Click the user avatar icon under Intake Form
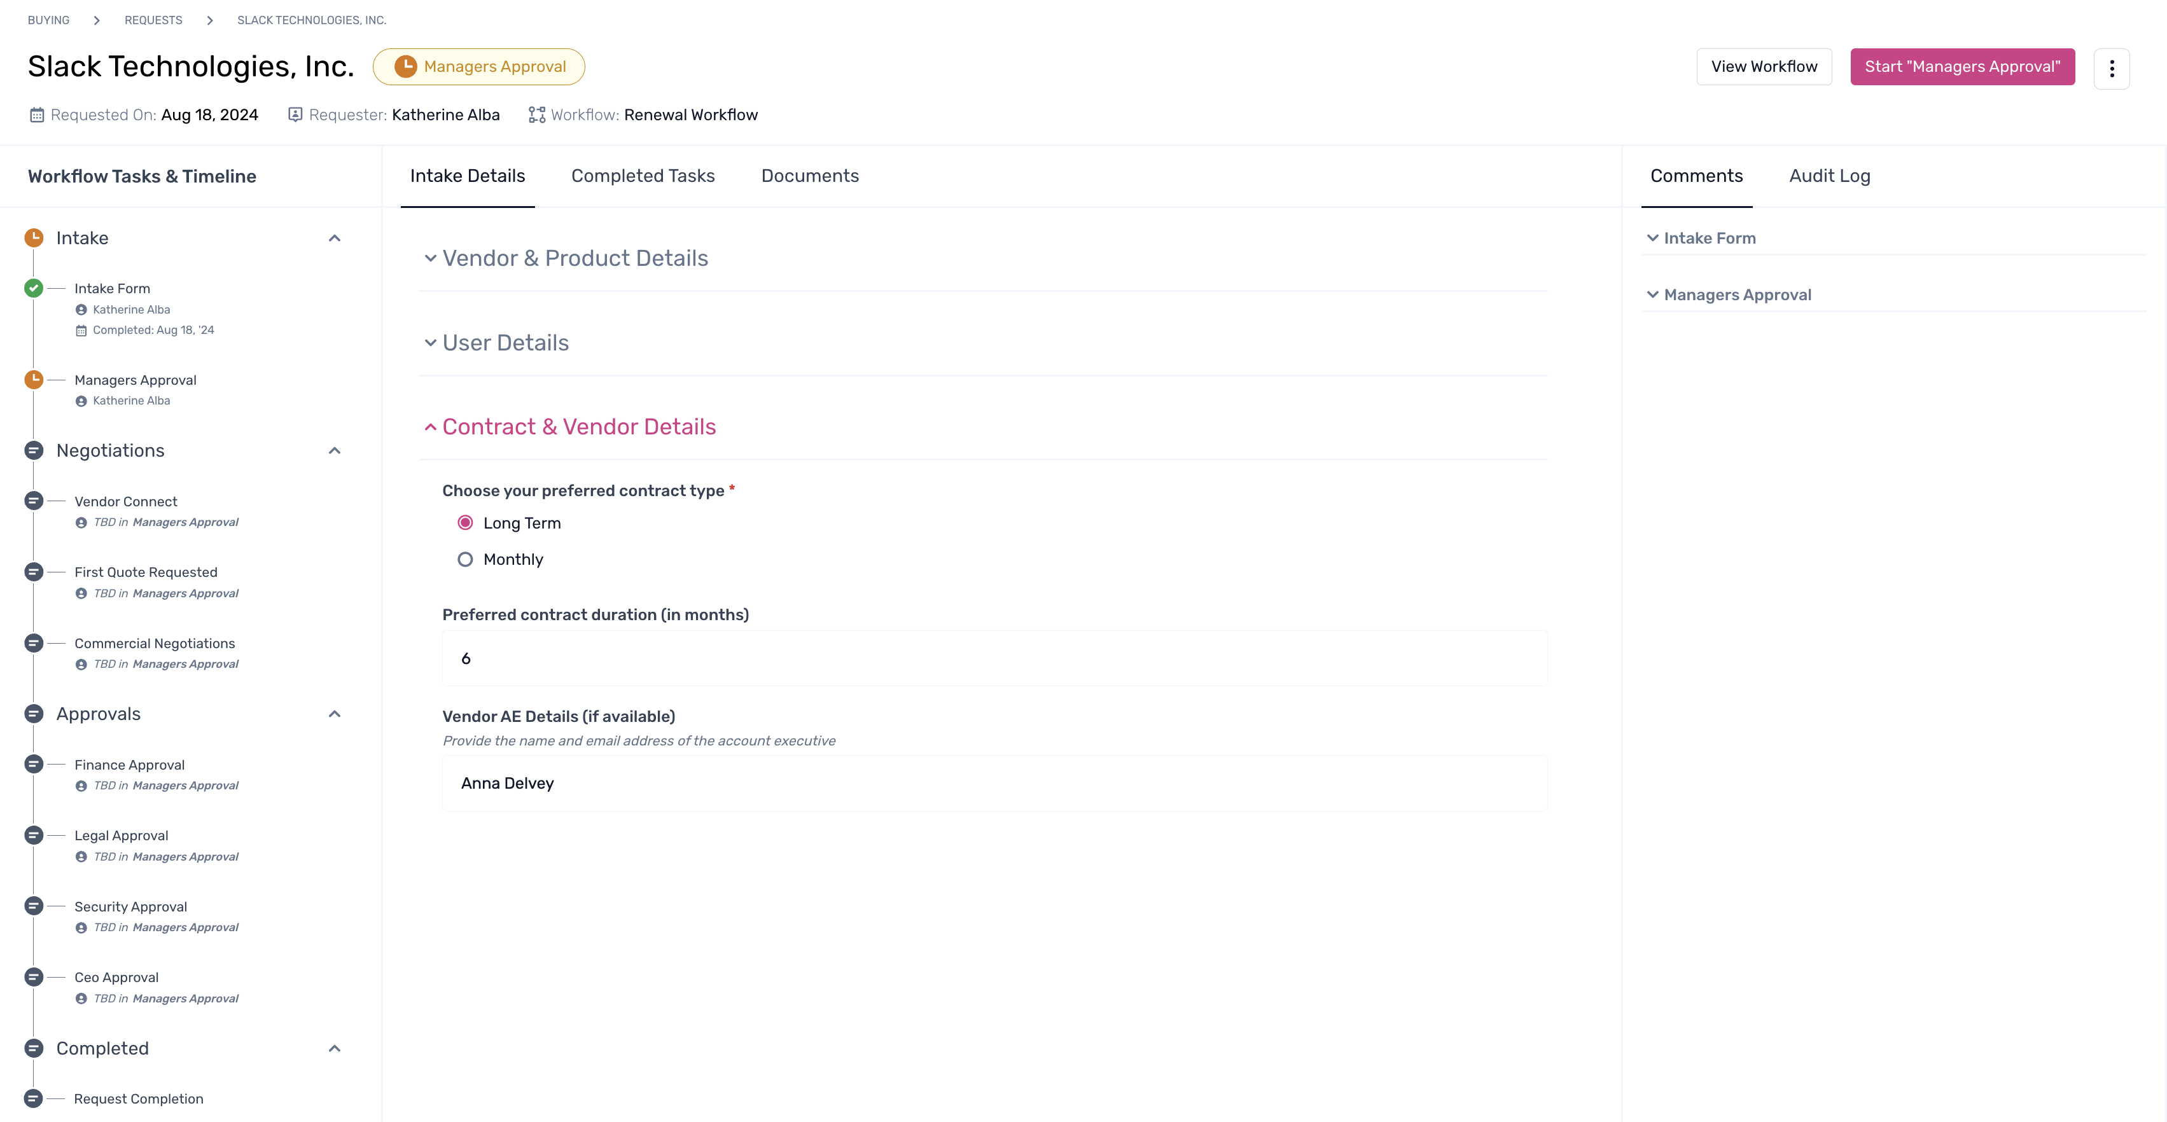This screenshot has height=1122, width=2167. pos(81,310)
